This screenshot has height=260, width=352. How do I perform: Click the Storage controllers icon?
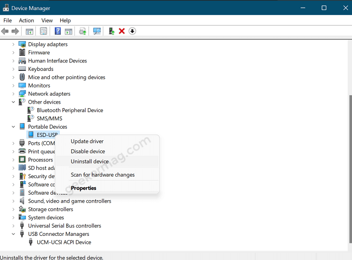coord(22,209)
